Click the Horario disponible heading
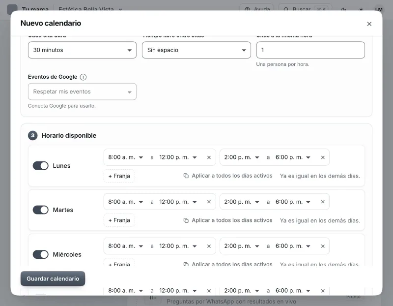Image resolution: width=393 pixels, height=306 pixels. pyautogui.click(x=69, y=136)
